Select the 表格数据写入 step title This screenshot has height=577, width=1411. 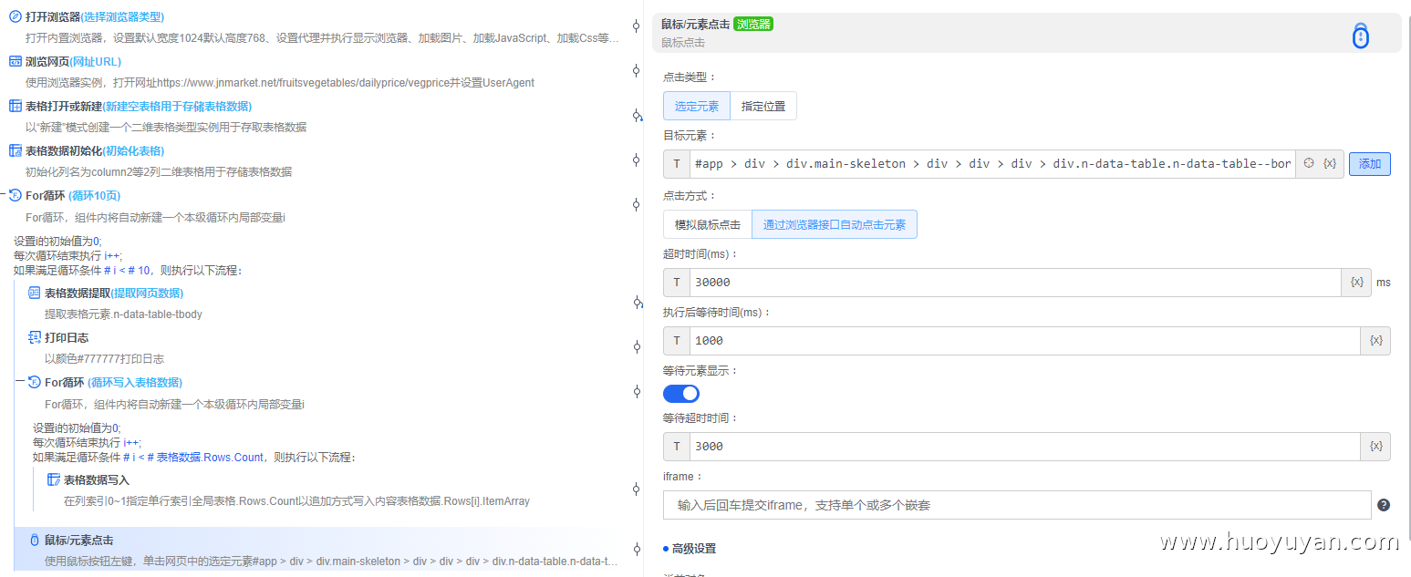coord(97,479)
